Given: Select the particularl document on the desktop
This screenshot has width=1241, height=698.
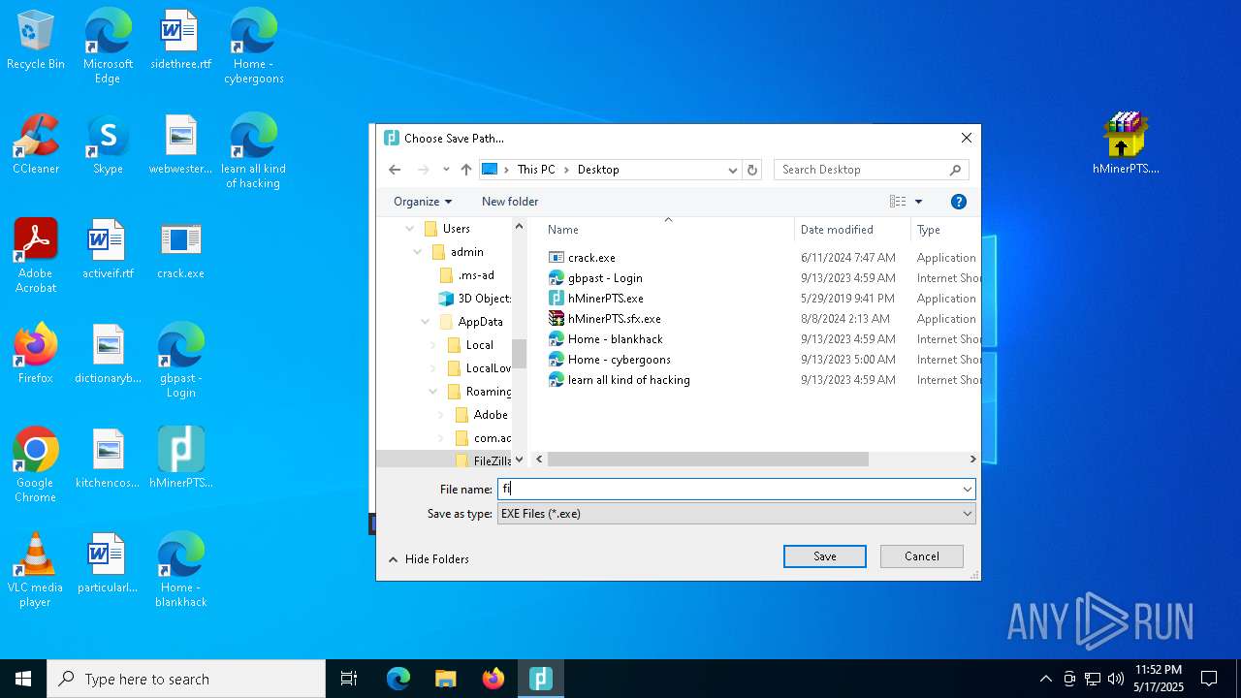Looking at the screenshot, I should tap(108, 564).
